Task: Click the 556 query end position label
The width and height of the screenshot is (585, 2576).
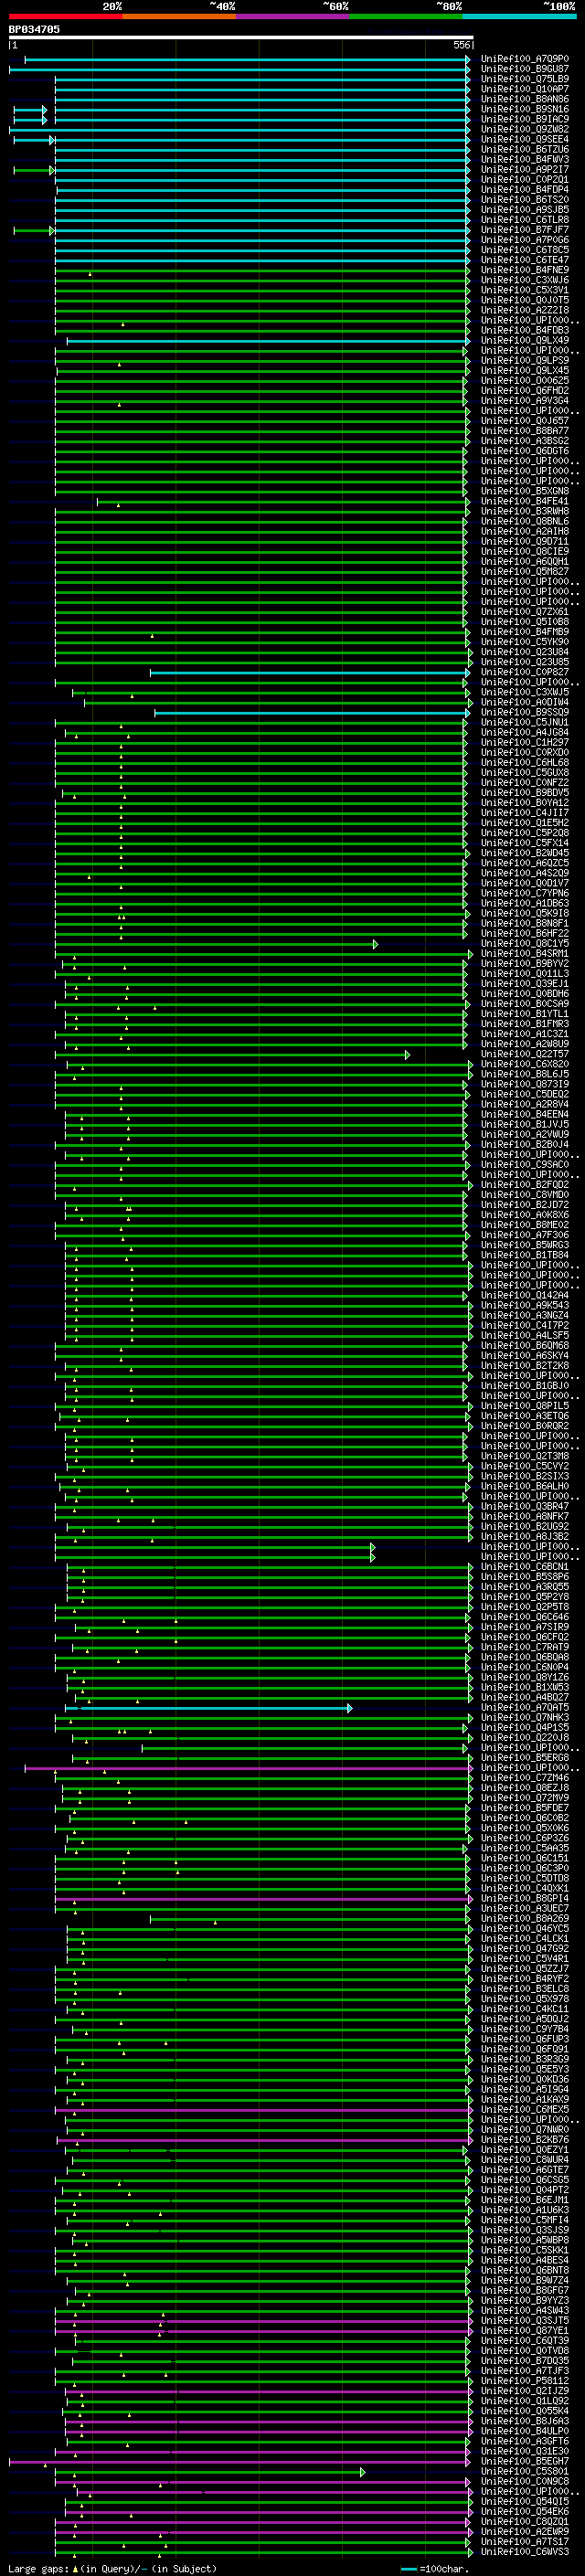Action: tap(461, 45)
